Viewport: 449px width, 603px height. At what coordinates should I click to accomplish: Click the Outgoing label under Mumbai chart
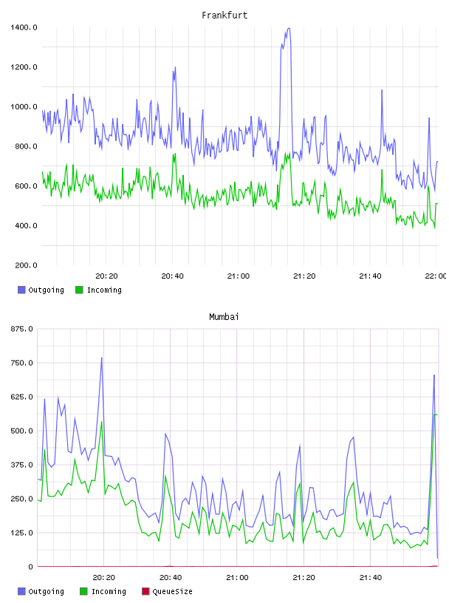coord(46,591)
